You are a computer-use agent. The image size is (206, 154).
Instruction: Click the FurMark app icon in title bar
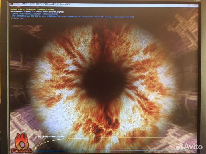point(11,4)
